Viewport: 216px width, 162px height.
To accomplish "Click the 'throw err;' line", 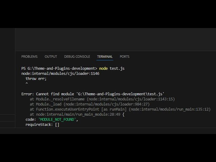I will pos(36,79).
